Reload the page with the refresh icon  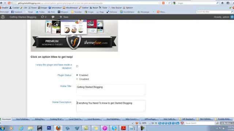coord(169,3)
